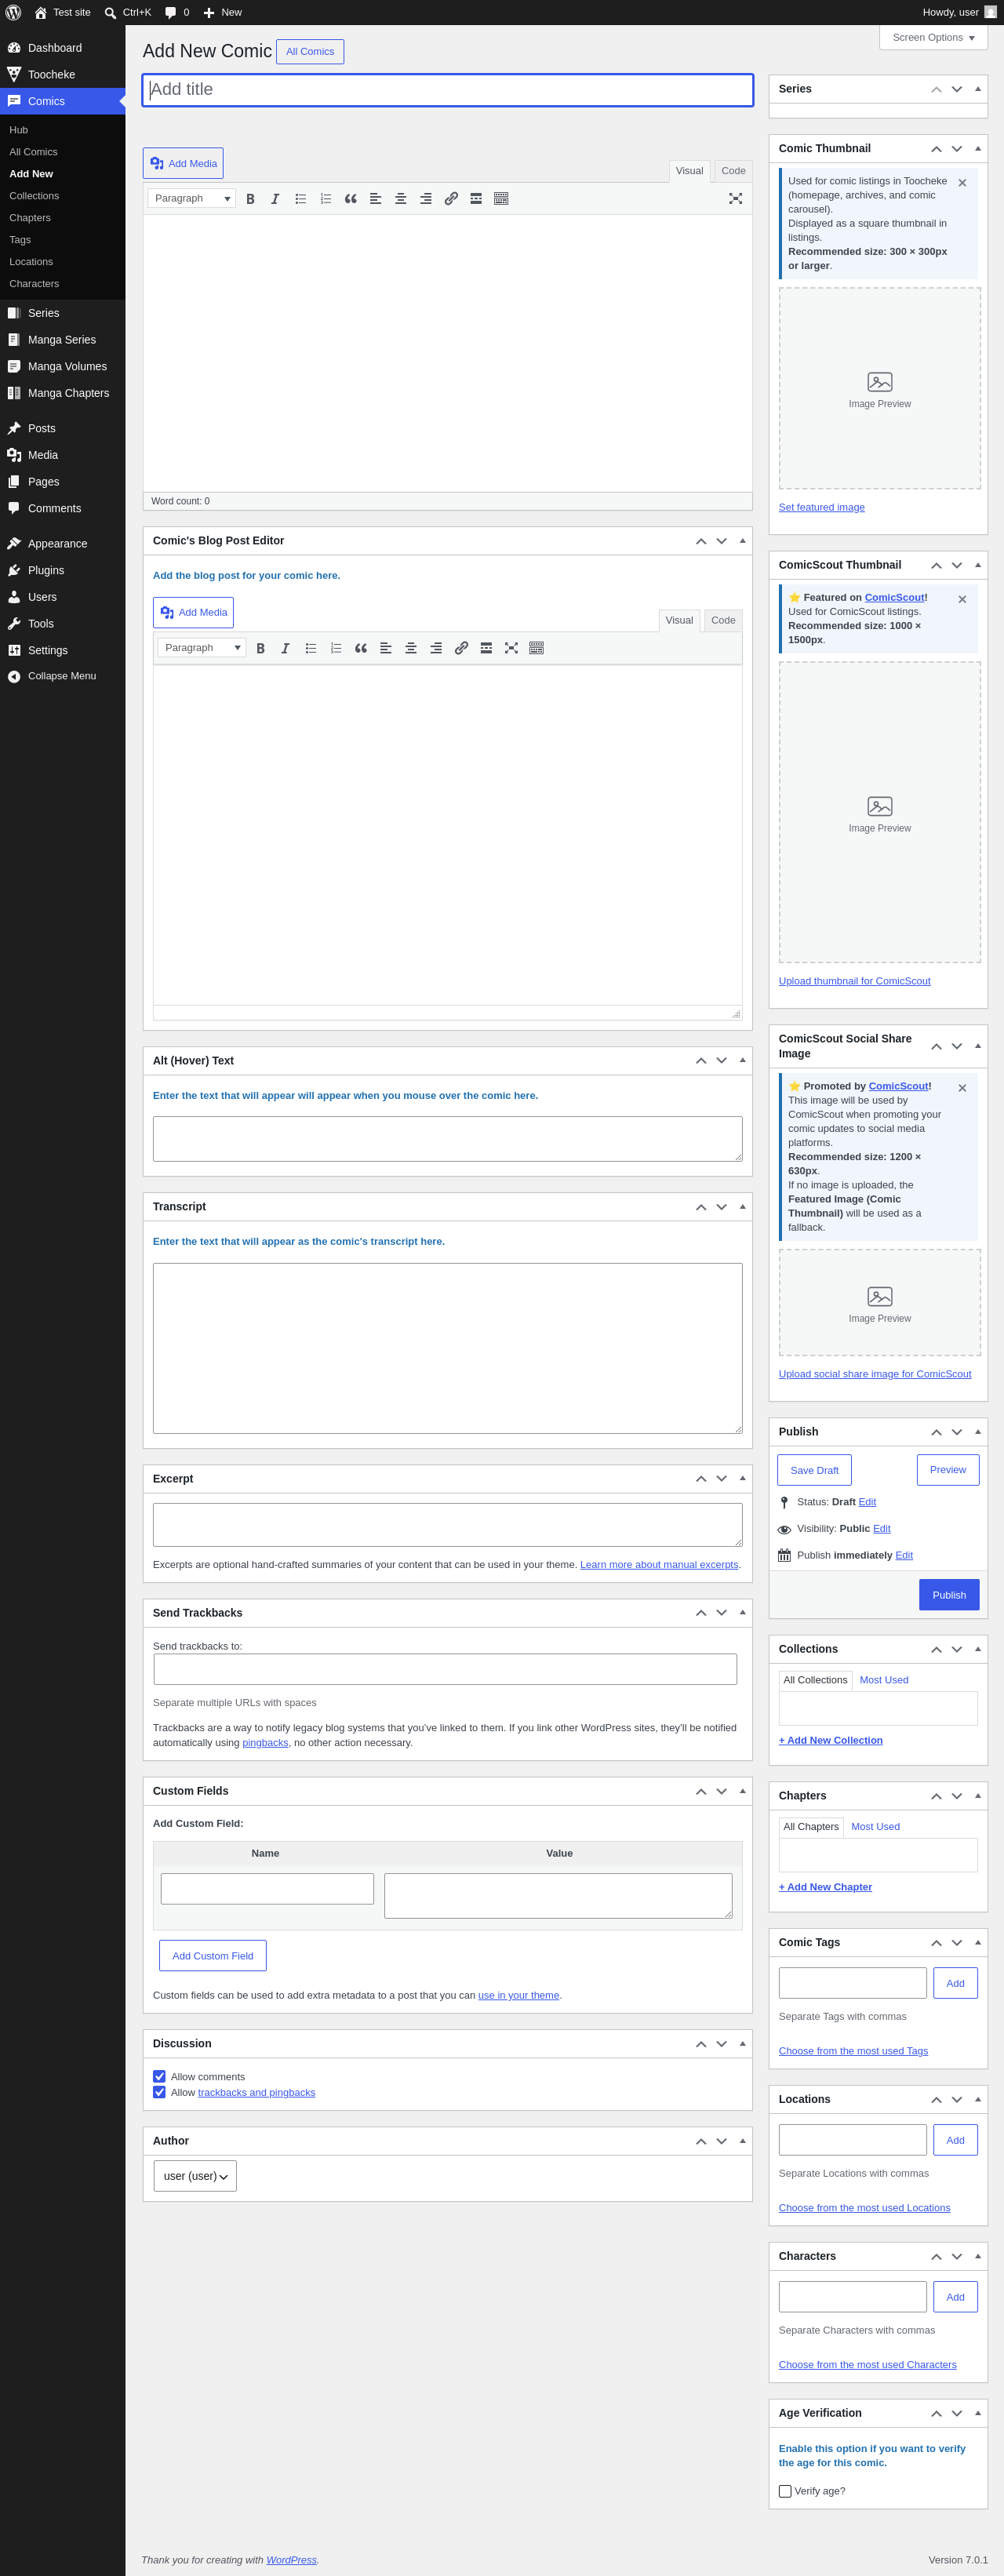The image size is (1004, 2576).
Task: Toggle toolbar in Blog Post Editor
Action: (x=536, y=648)
